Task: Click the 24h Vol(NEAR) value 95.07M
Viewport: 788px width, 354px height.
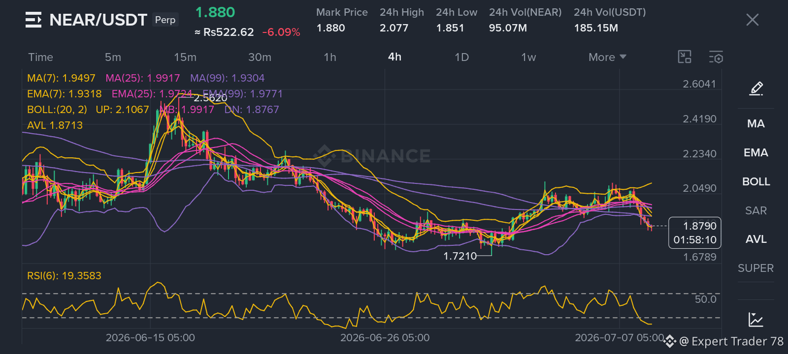Action: (508, 28)
